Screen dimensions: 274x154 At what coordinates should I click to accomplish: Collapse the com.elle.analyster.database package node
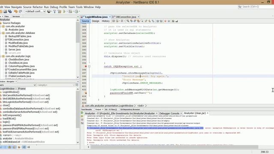pos(1,33)
